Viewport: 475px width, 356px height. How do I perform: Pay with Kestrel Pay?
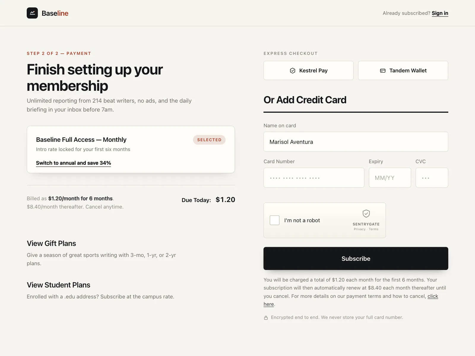(308, 71)
